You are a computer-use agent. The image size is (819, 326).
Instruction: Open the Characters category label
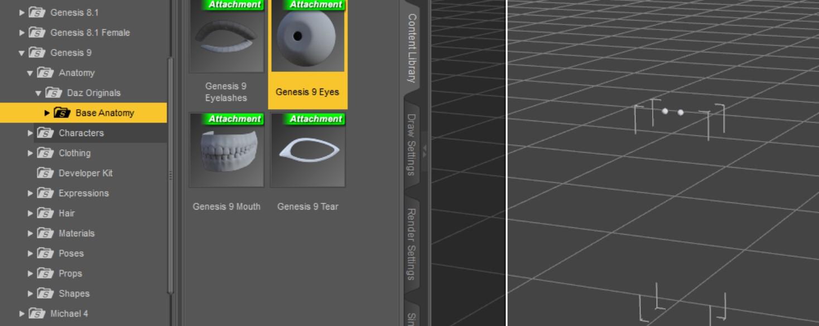pos(81,133)
